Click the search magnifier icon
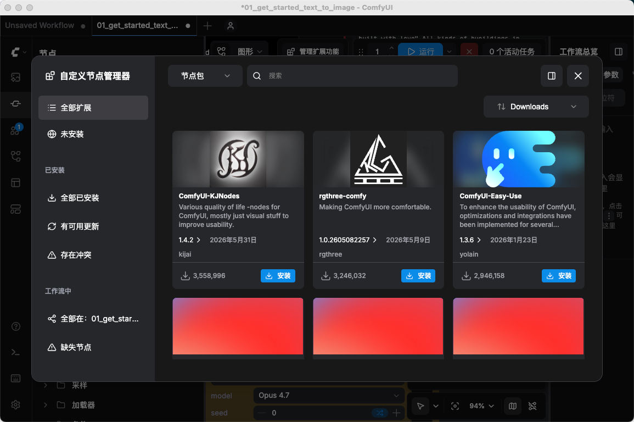Viewport: 634px width, 422px height. (x=257, y=76)
